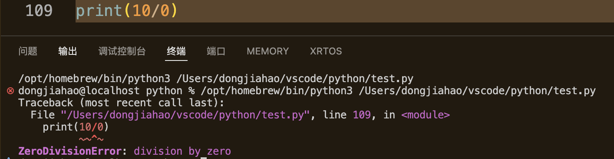Image resolution: width=614 pixels, height=159 pixels.
Task: Open the 输出 panel tab
Action: [x=68, y=51]
